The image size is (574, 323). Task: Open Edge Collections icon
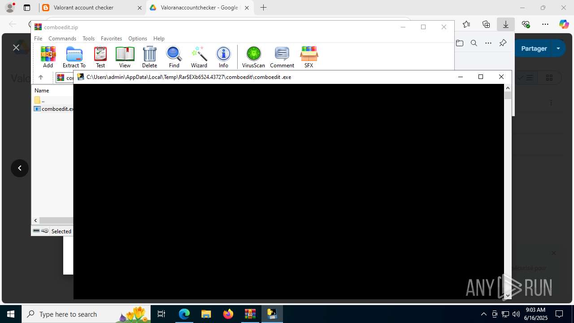pyautogui.click(x=486, y=24)
